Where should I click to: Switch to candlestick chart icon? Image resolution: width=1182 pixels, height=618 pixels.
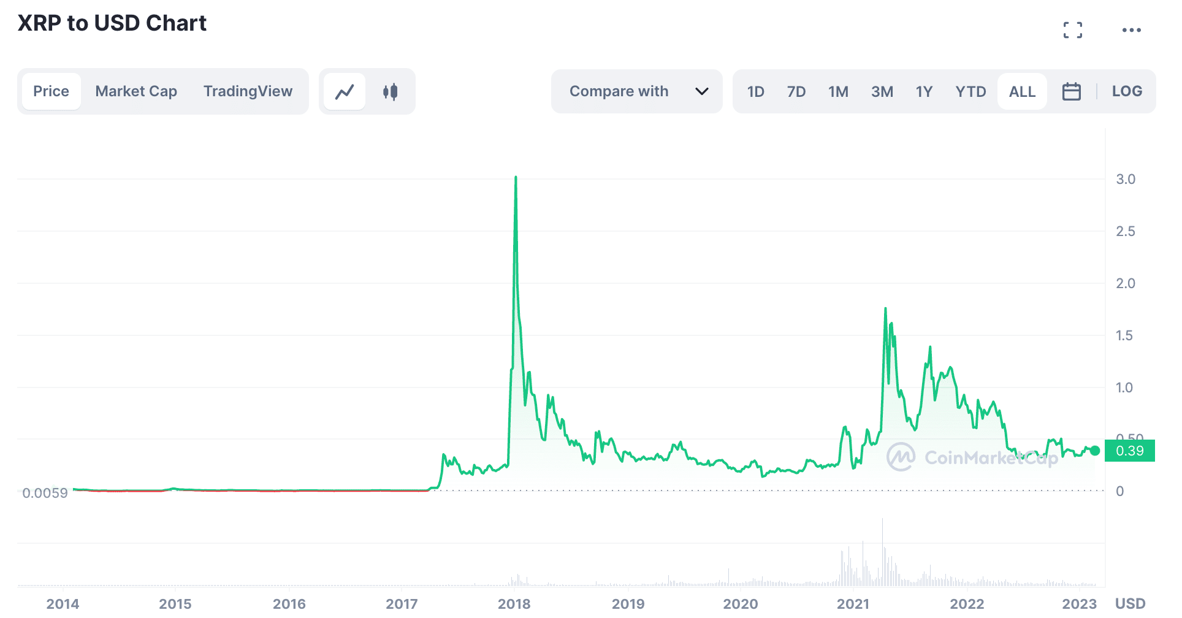pyautogui.click(x=390, y=91)
